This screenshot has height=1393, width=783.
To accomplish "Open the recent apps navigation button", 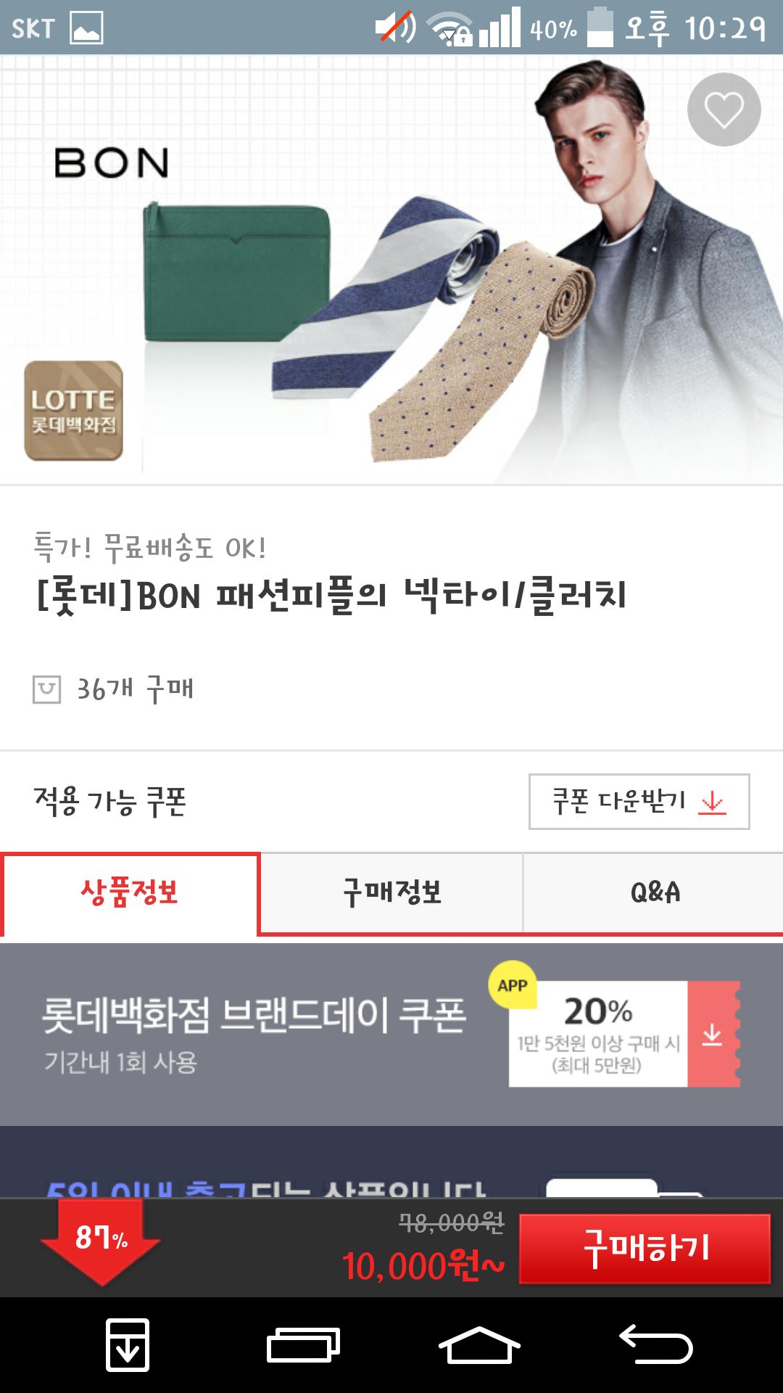I will tap(303, 1345).
